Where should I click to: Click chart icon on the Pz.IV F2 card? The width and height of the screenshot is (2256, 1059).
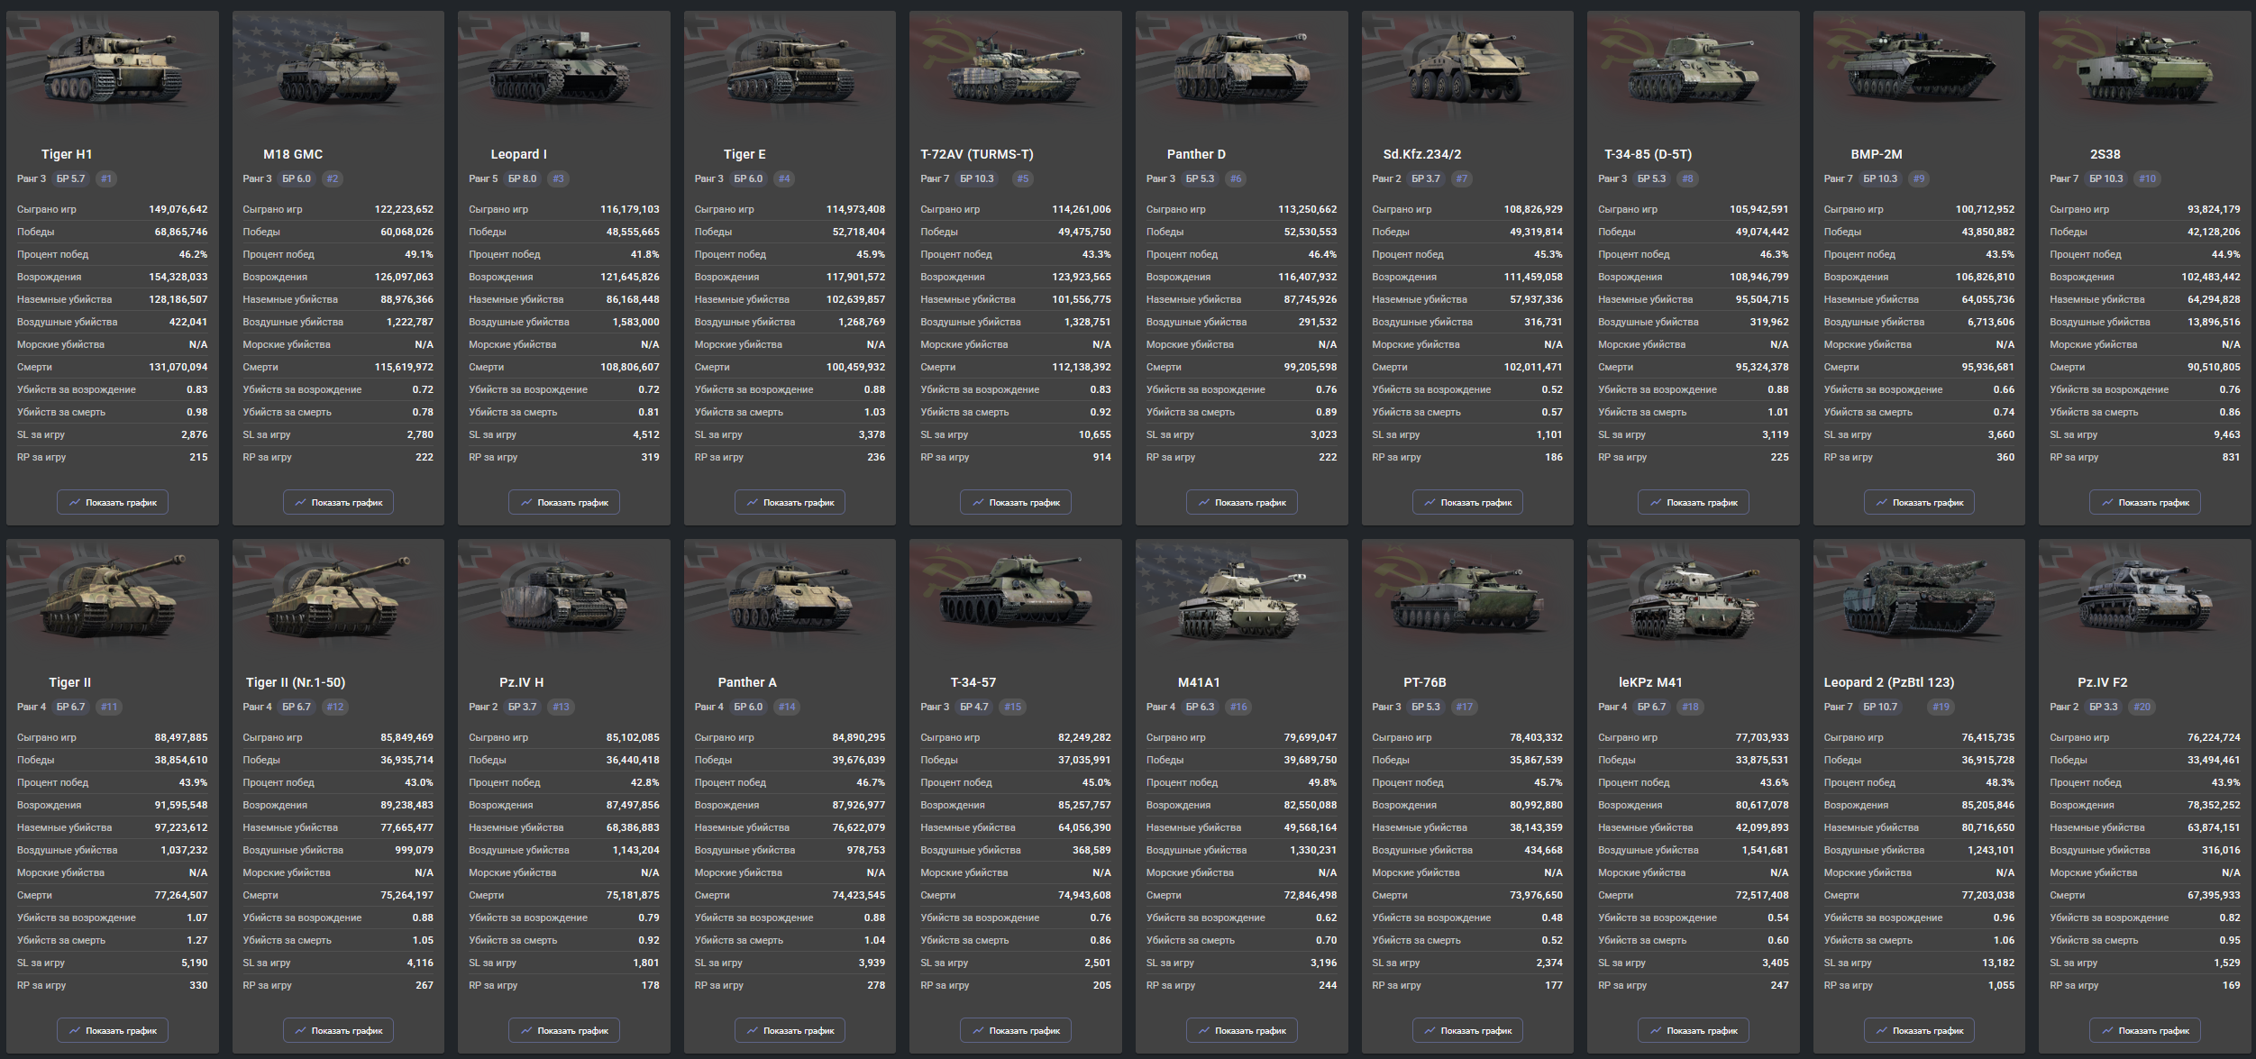(2107, 1031)
